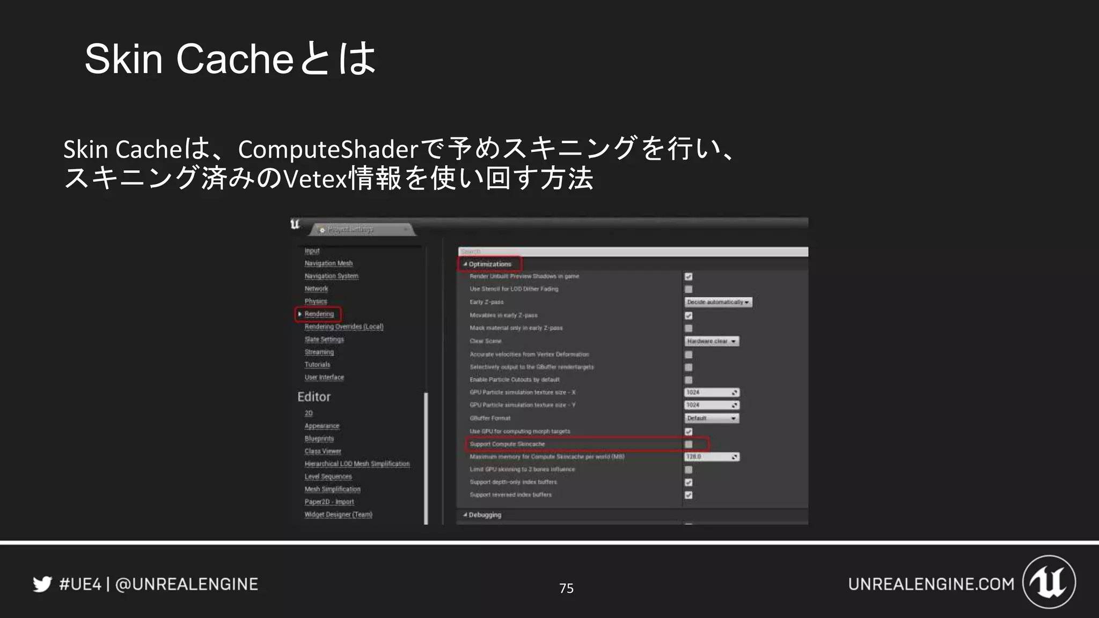This screenshot has height=618, width=1099.
Task: Click the spin arrow icon on the Skincache memory field
Action: click(735, 457)
